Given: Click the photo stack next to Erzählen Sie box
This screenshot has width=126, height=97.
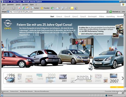Looking at the screenshot, I should point(119,31).
